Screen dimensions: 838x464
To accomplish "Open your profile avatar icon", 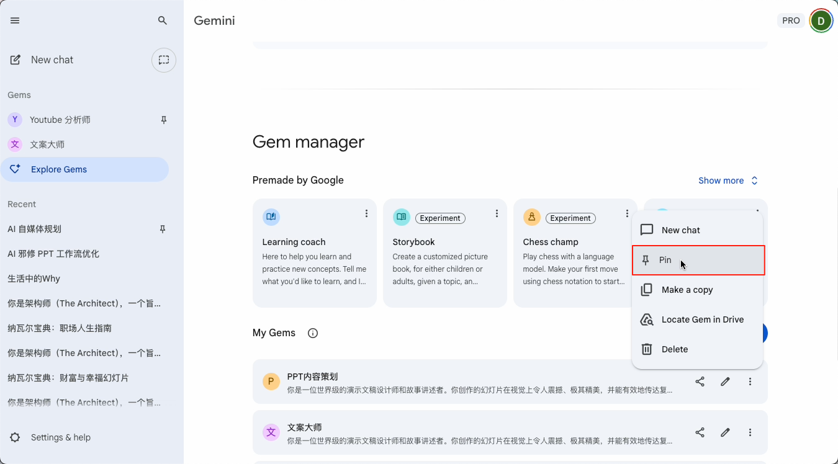I will coord(821,20).
